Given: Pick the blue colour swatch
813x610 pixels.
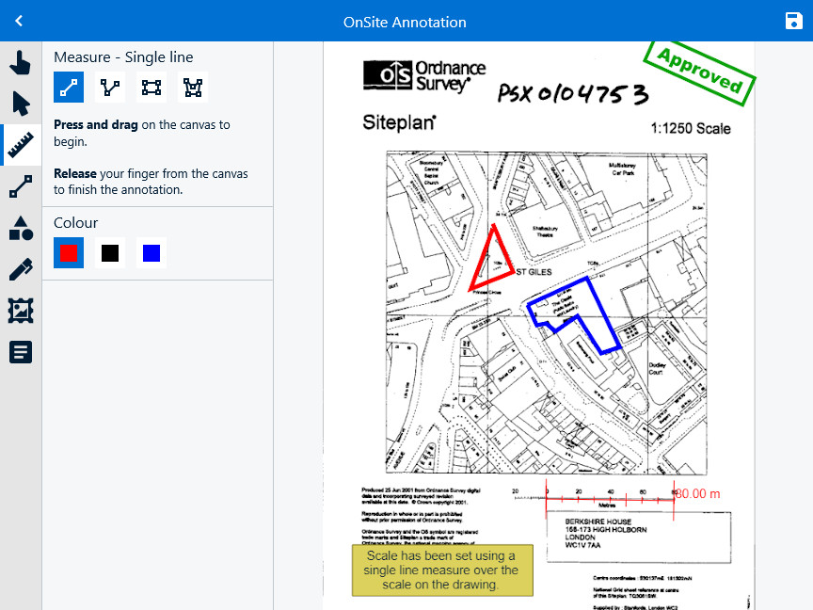Looking at the screenshot, I should click(151, 253).
